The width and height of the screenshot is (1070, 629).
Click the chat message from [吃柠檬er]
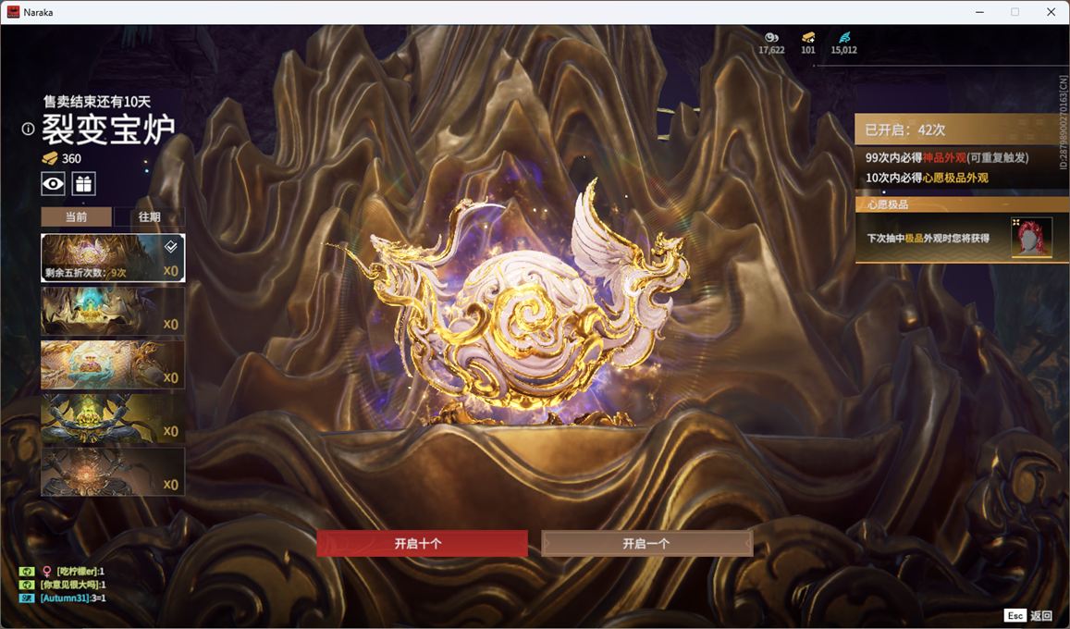pyautogui.click(x=80, y=571)
